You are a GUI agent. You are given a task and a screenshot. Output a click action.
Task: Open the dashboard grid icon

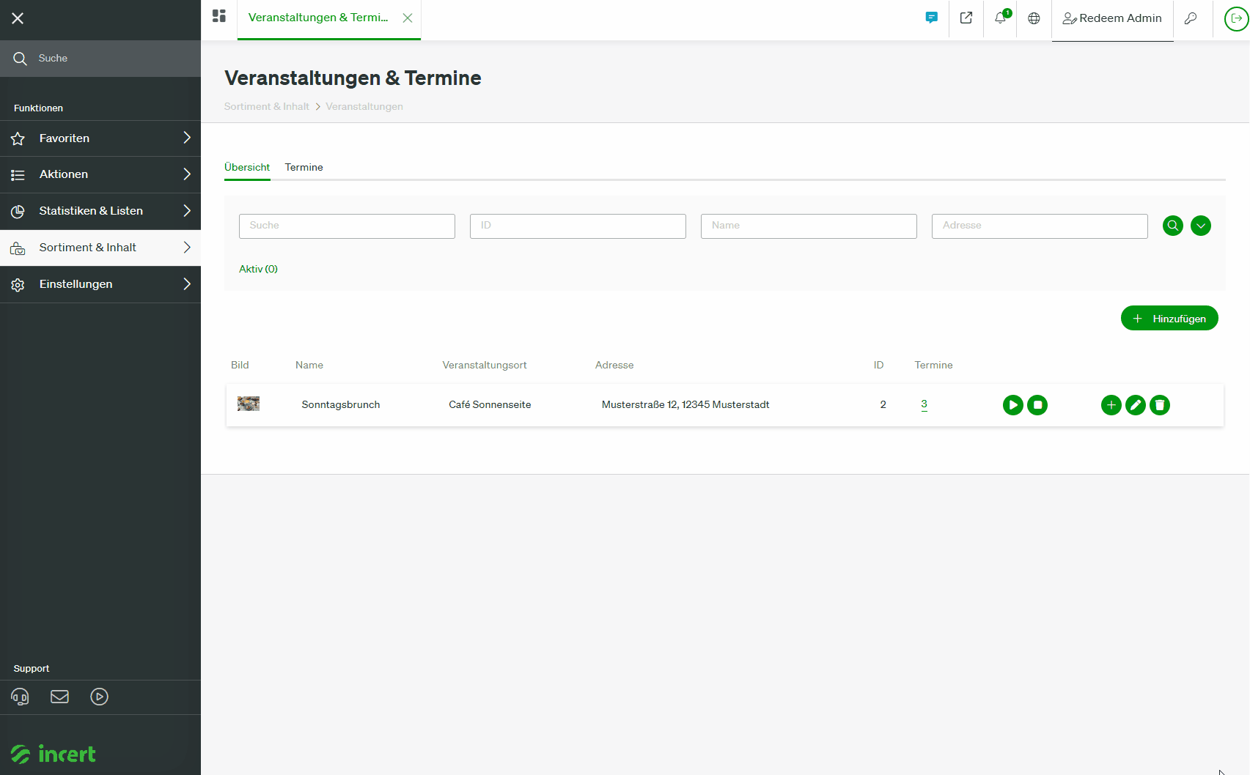click(x=218, y=16)
